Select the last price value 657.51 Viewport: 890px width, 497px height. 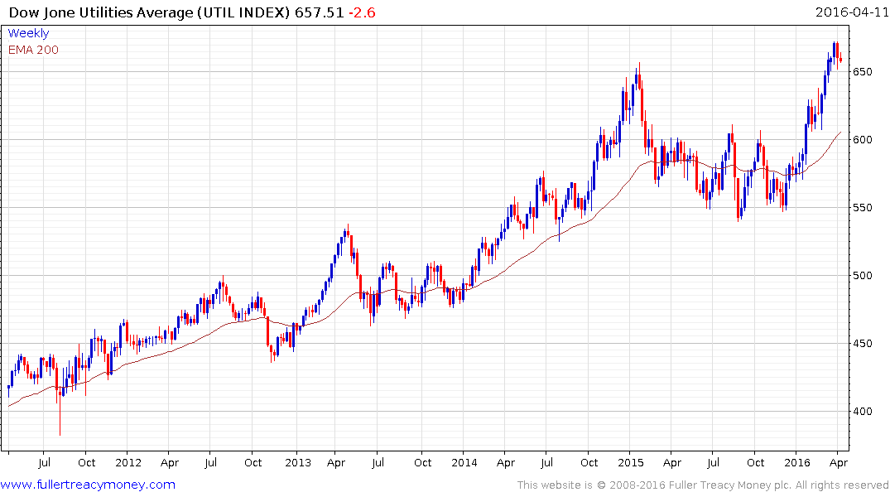[319, 12]
